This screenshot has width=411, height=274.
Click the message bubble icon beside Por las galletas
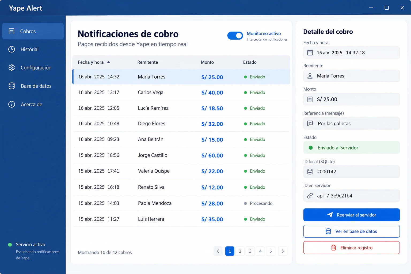pyautogui.click(x=310, y=123)
